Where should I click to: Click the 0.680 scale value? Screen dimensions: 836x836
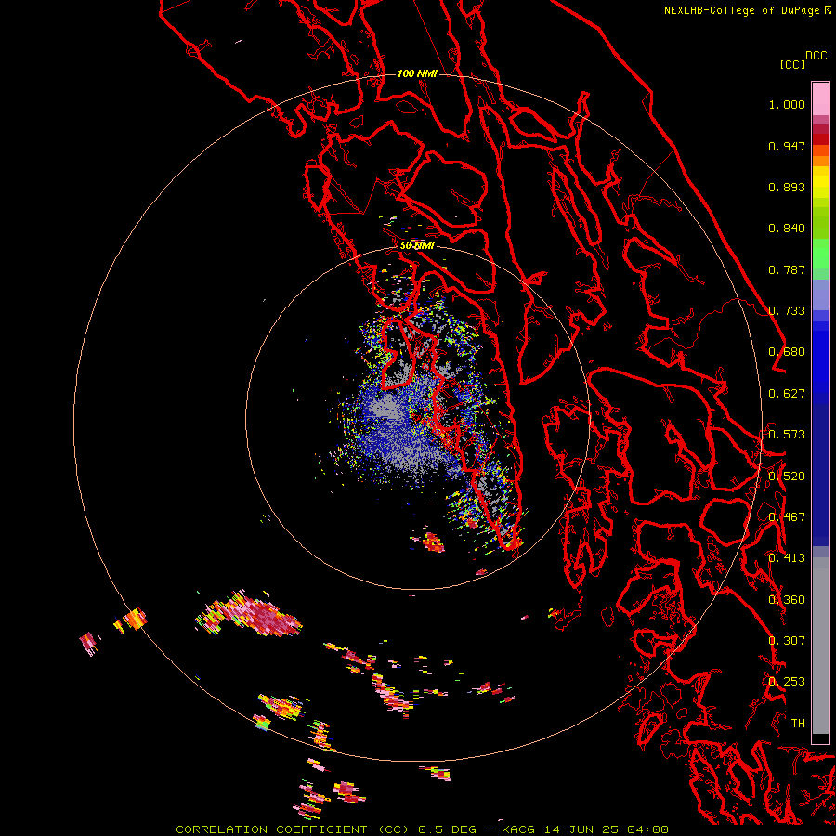787,352
